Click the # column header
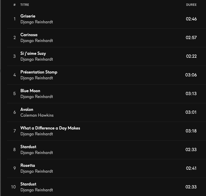This screenshot has height=196, width=206. [15, 5]
